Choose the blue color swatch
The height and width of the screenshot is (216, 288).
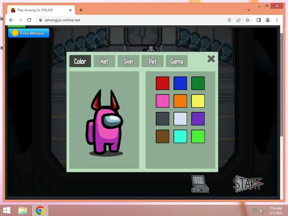[180, 83]
